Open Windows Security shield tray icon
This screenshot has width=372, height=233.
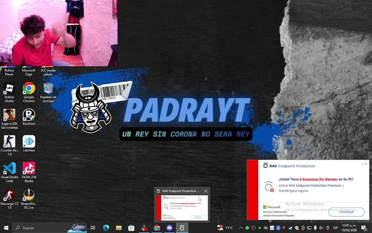(297, 228)
